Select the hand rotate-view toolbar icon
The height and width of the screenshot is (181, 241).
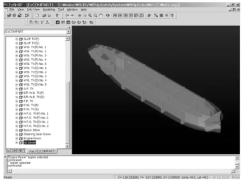pyautogui.click(x=101, y=15)
